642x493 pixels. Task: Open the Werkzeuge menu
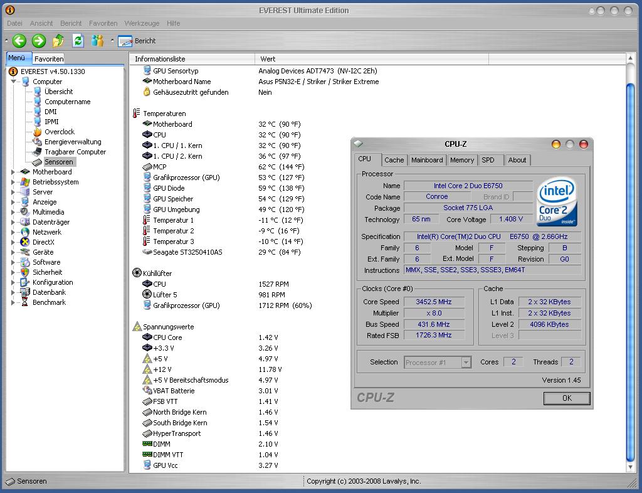click(x=142, y=23)
